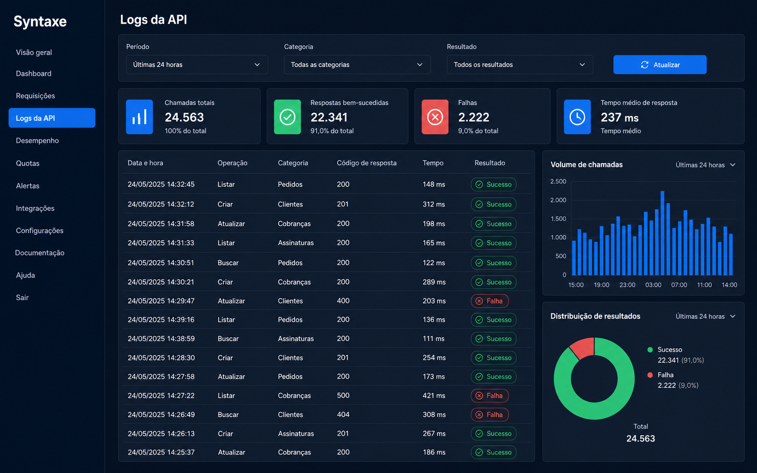
Task: Open the Resultado dropdown Todos os resultados
Action: (x=519, y=65)
